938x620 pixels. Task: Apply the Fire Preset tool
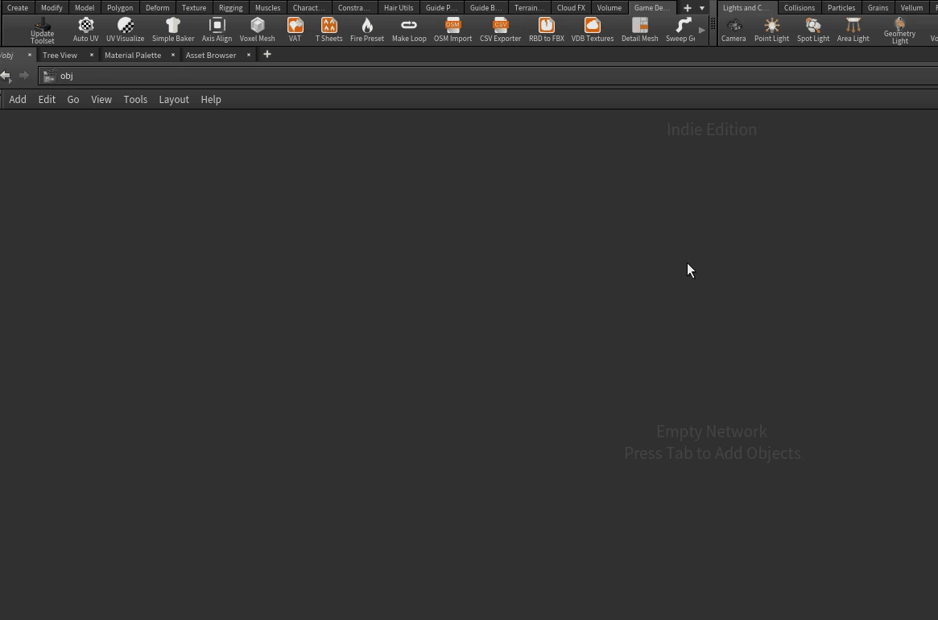pos(366,31)
